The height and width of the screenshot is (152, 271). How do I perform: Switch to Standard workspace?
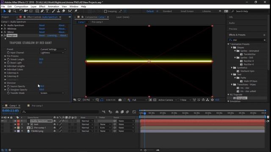tap(167, 11)
